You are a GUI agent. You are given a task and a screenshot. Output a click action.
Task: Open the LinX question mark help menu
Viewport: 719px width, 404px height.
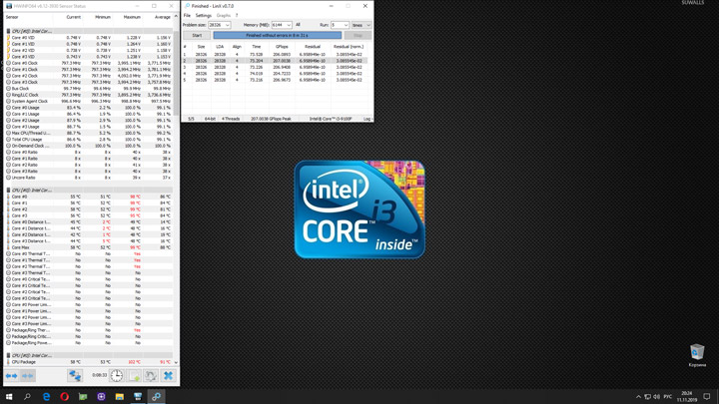(x=237, y=16)
